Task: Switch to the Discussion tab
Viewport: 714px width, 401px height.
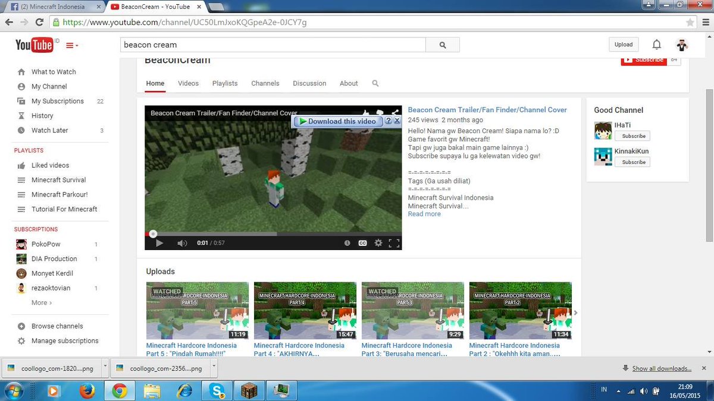Action: (309, 83)
